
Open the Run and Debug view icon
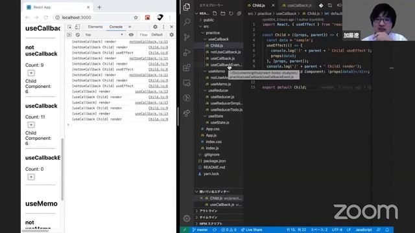tap(187, 52)
